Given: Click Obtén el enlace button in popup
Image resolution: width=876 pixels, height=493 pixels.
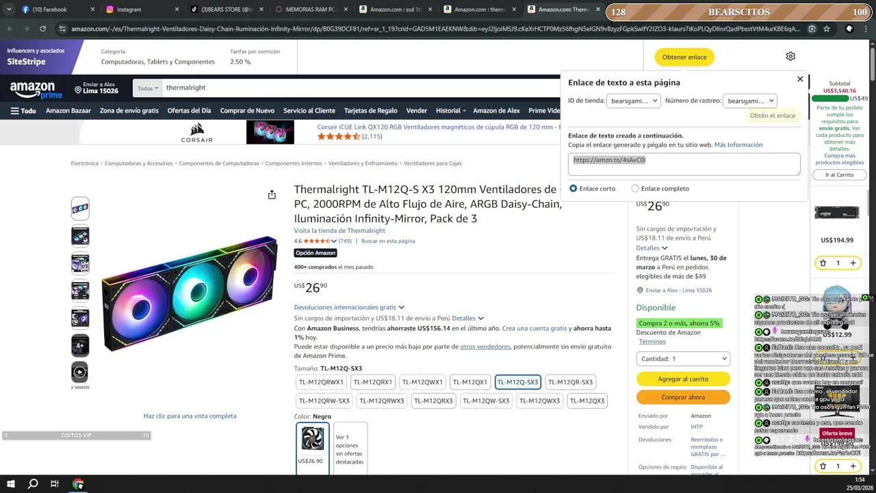Looking at the screenshot, I should [x=773, y=116].
